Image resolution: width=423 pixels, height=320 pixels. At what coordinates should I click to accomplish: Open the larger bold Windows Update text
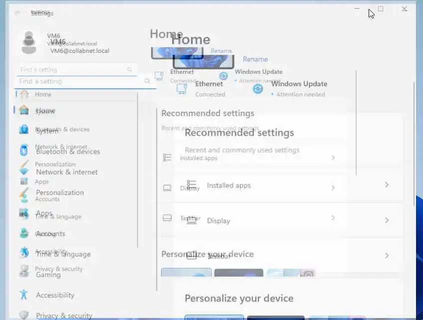pyautogui.click(x=299, y=84)
